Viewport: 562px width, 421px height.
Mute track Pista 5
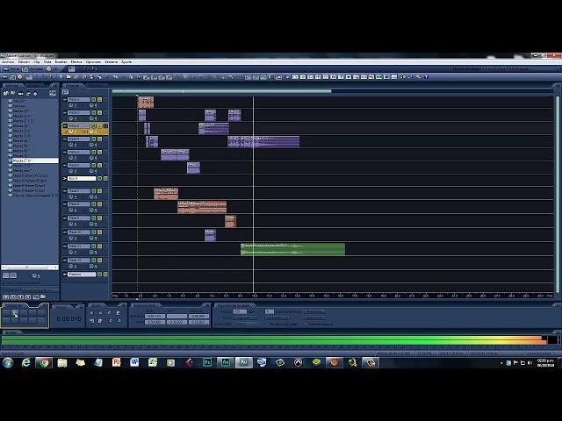94,152
